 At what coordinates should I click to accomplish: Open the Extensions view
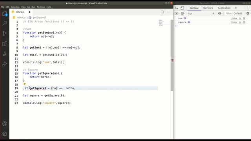(x=5, y=43)
